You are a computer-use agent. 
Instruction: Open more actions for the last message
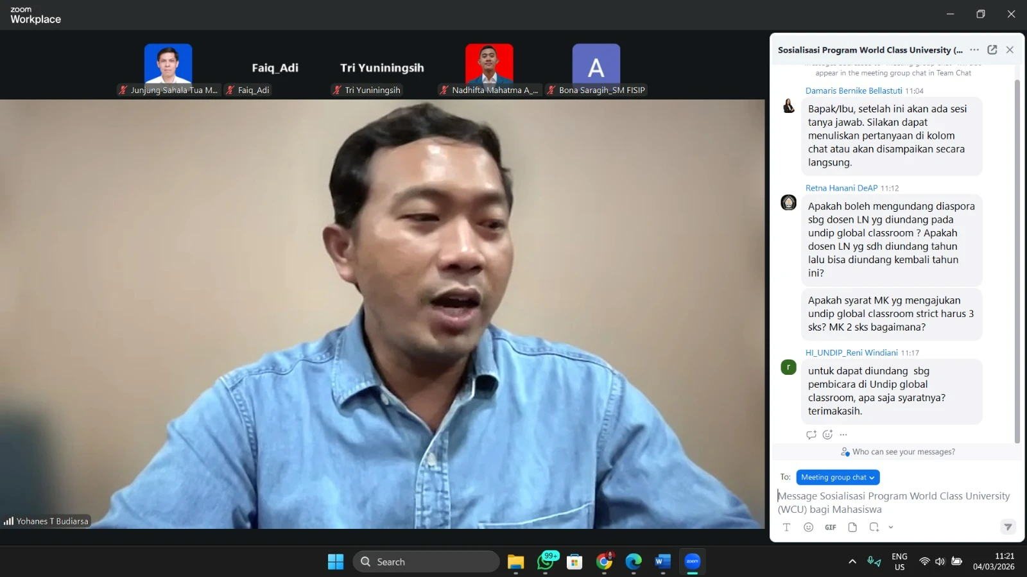point(843,435)
